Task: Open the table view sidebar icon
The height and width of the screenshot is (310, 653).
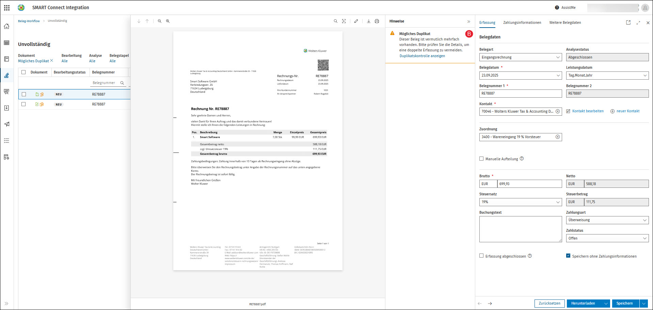Action: (x=6, y=43)
